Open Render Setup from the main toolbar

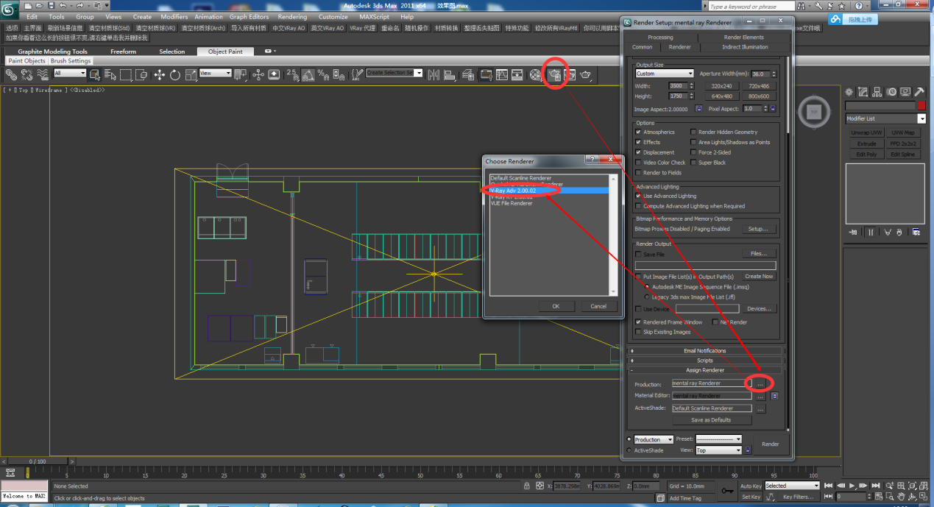tap(554, 74)
